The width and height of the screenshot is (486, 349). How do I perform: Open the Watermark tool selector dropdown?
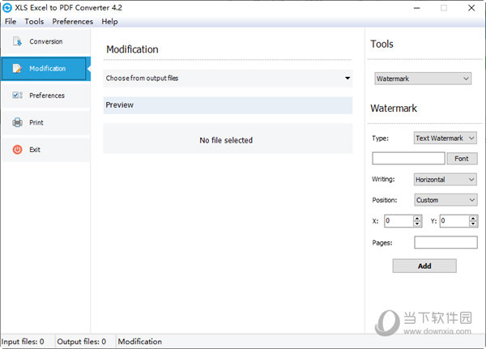pos(423,79)
